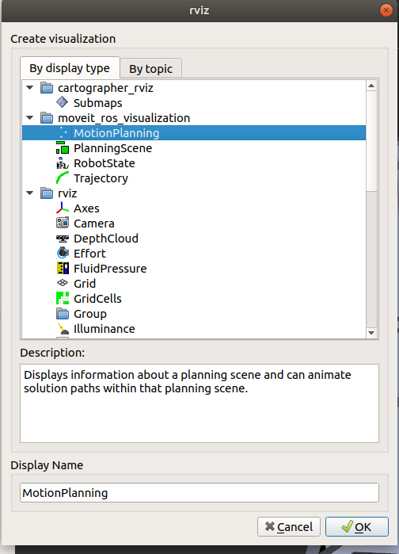The width and height of the screenshot is (399, 554).
Task: Confirm with the OK button
Action: pyautogui.click(x=357, y=527)
